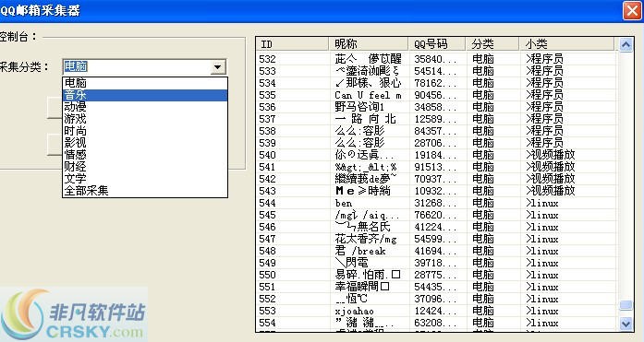Open the 采集分类 dropdown arrow
The width and height of the screenshot is (644, 342).
[218, 66]
